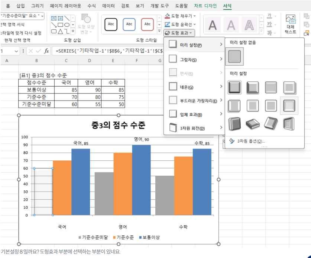Open the 도형 채우기 dropdown
Image resolution: width=311 pixels, height=258 pixels.
[x=181, y=16]
